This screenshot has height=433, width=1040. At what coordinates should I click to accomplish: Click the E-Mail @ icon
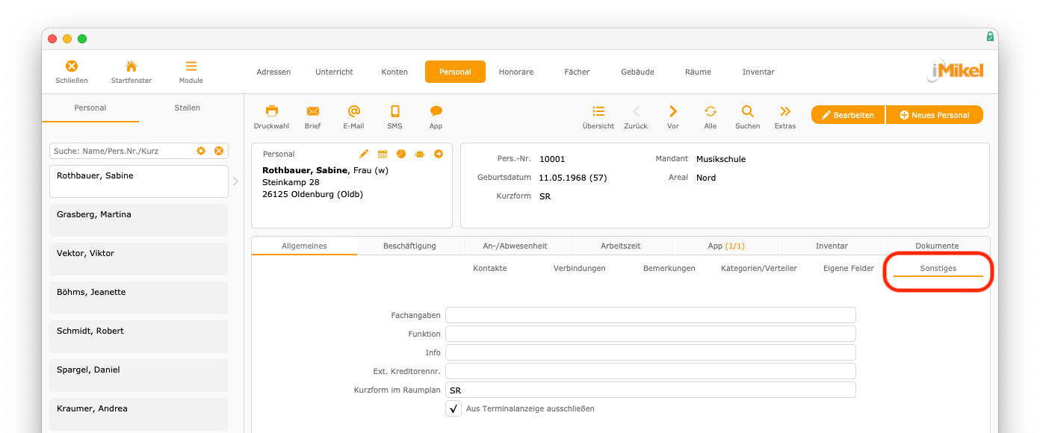pos(353,111)
